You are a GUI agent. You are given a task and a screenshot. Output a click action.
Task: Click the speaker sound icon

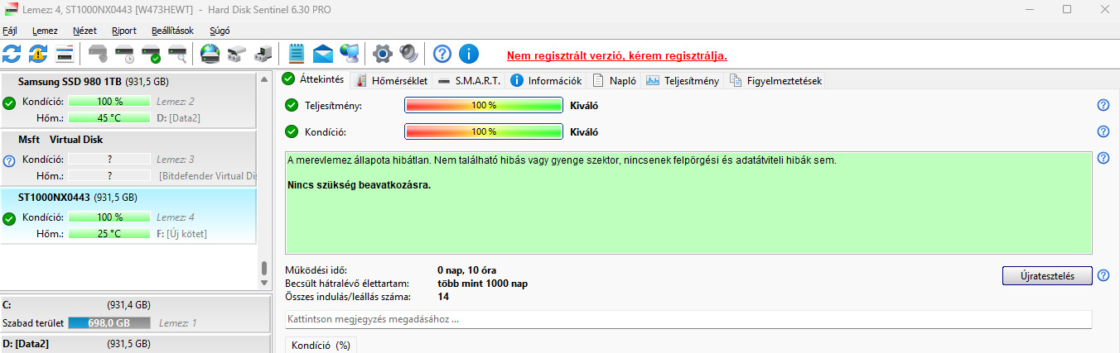click(x=408, y=55)
